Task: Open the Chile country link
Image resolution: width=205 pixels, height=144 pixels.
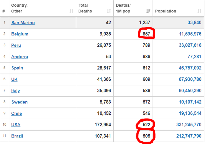Action: click(x=17, y=114)
